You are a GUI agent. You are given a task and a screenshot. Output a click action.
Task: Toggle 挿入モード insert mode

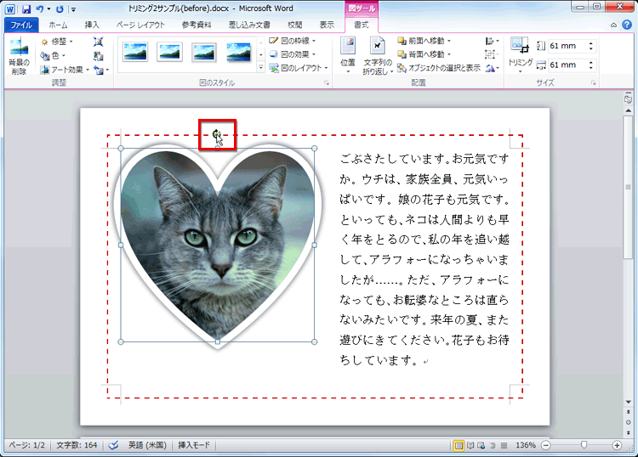(x=194, y=445)
